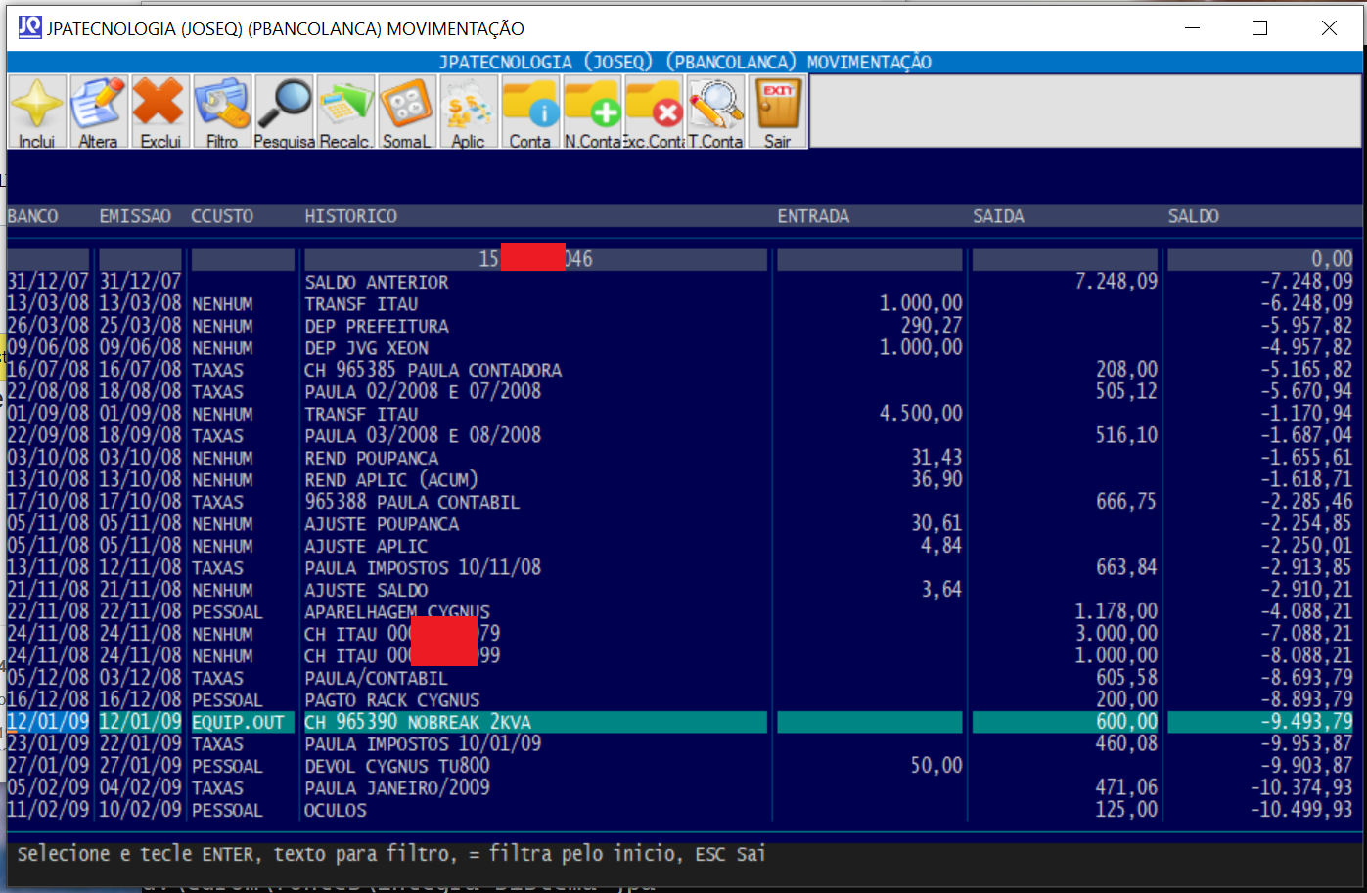Exit using the Sair door icon

click(778, 111)
